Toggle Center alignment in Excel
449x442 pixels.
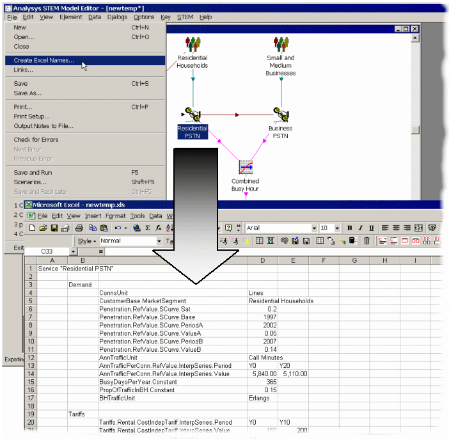396,228
